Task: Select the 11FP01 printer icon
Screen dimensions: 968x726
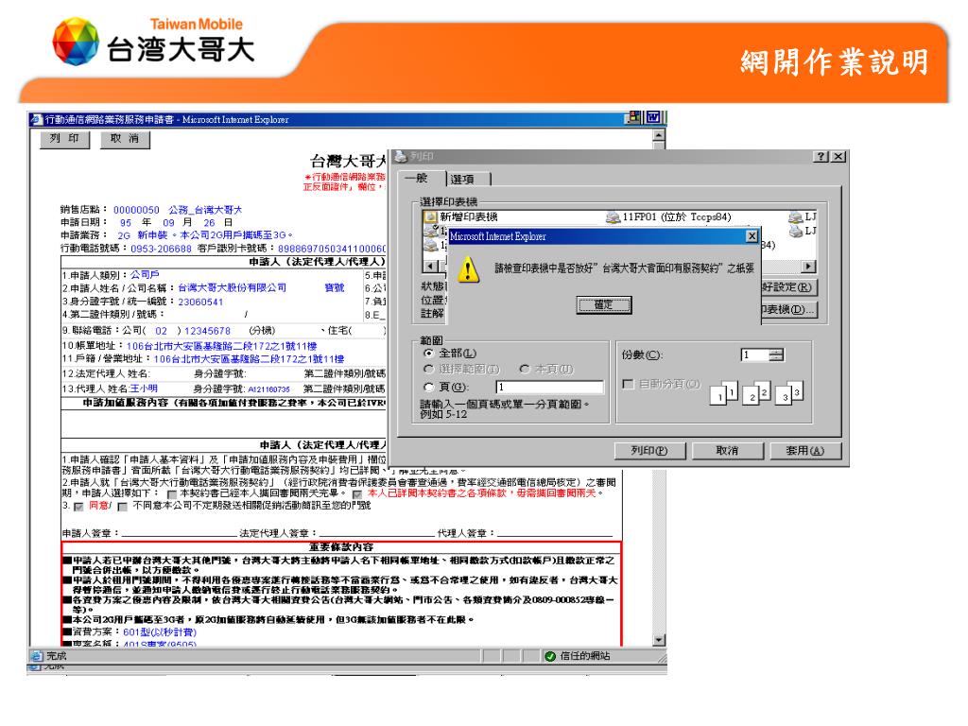Action: [x=613, y=216]
